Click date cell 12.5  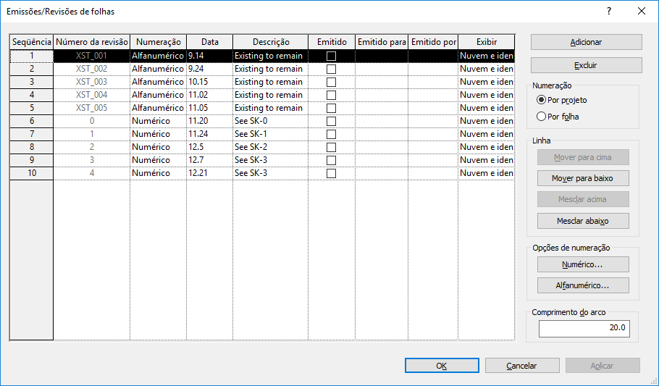(x=210, y=147)
